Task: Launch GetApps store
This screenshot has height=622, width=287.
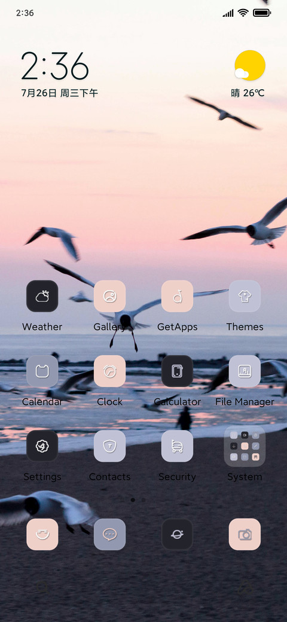Action: coord(177,296)
